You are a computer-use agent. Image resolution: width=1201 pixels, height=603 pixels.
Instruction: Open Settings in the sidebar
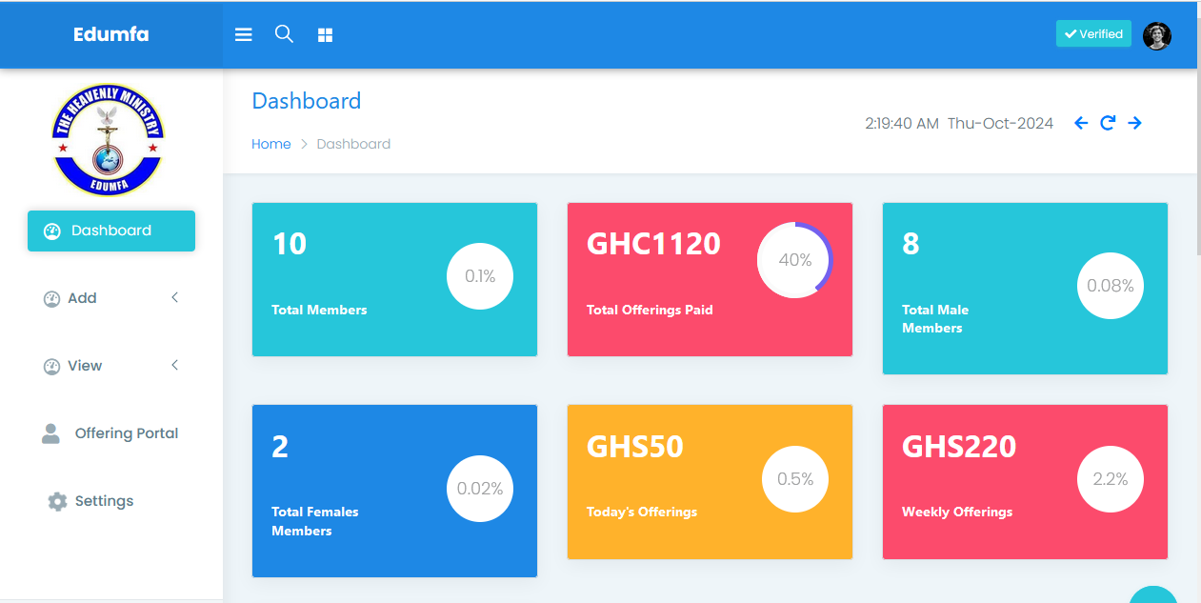click(111, 501)
